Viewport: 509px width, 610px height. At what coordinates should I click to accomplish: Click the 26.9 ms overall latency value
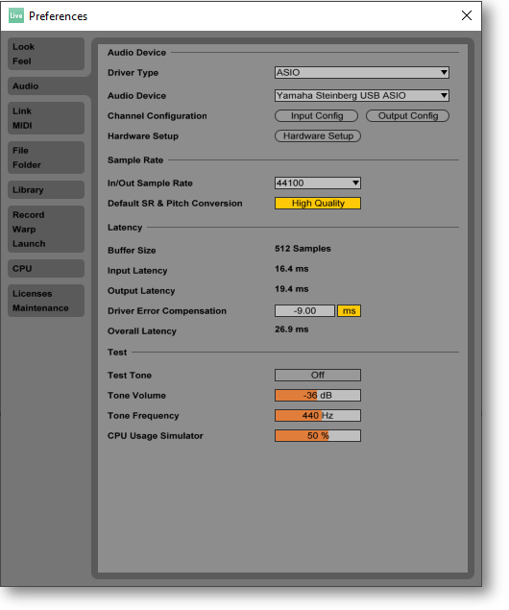click(x=292, y=329)
